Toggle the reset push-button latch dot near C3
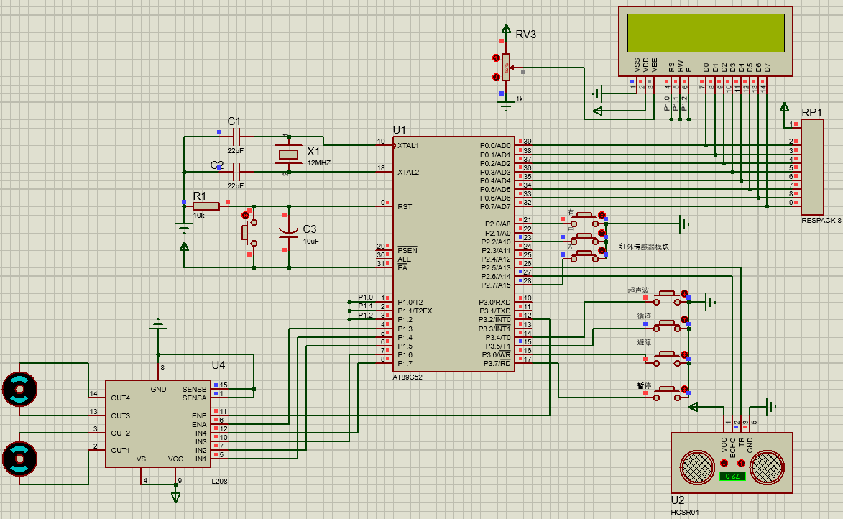Screen dimensions: 843x519 pos(246,215)
